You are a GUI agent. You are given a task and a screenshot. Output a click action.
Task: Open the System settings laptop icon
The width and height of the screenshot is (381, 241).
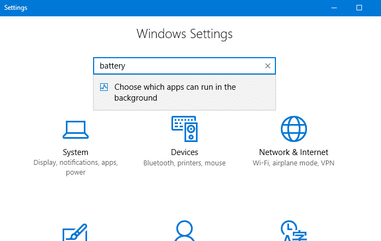[x=76, y=129]
